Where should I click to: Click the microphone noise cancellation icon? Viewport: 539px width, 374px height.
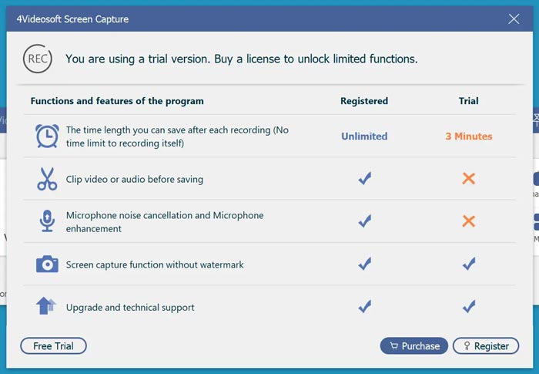[47, 221]
